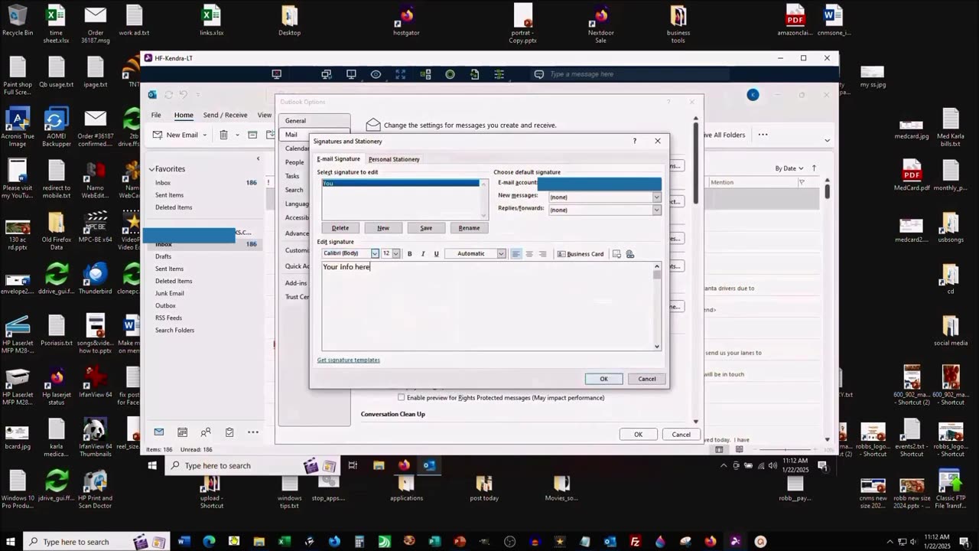
Task: Show more navigation options in Outlook
Action: click(252, 432)
